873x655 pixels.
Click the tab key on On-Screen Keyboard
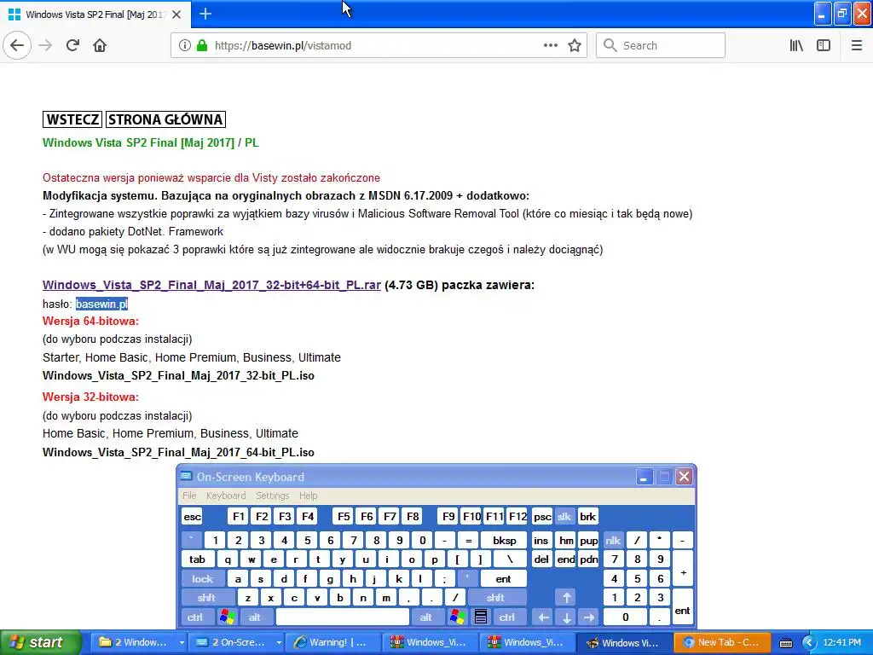pyautogui.click(x=197, y=559)
